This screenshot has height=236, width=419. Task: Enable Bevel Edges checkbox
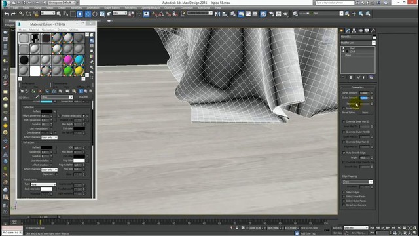click(x=344, y=108)
